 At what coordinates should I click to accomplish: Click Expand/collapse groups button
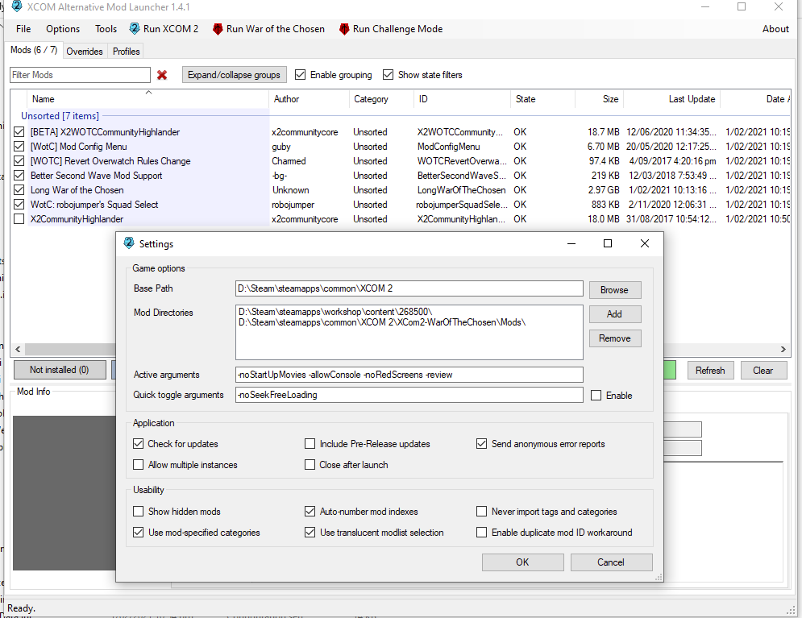[x=234, y=75]
